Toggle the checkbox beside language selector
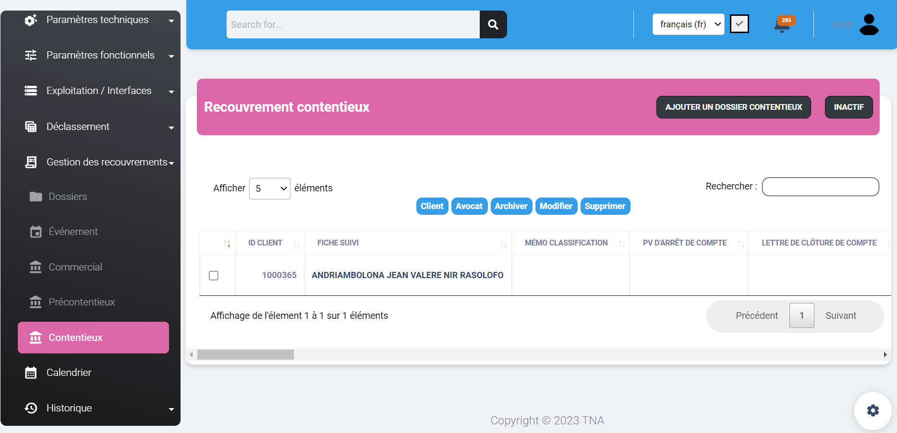Viewport: 897px width, 433px height. tap(739, 24)
